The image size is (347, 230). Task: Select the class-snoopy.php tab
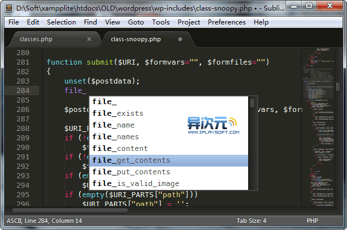click(x=136, y=40)
